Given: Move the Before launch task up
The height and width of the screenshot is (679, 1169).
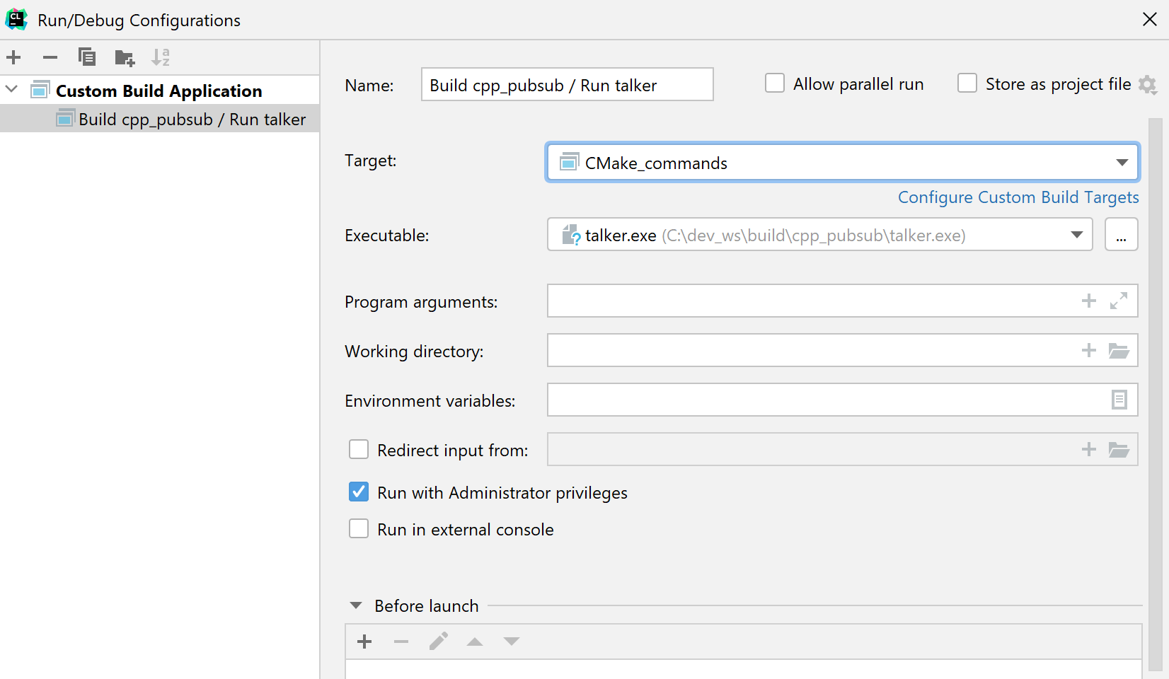Looking at the screenshot, I should coord(474,641).
